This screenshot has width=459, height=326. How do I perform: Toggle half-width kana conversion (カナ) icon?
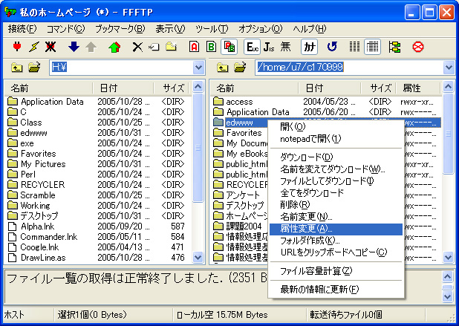[310, 47]
